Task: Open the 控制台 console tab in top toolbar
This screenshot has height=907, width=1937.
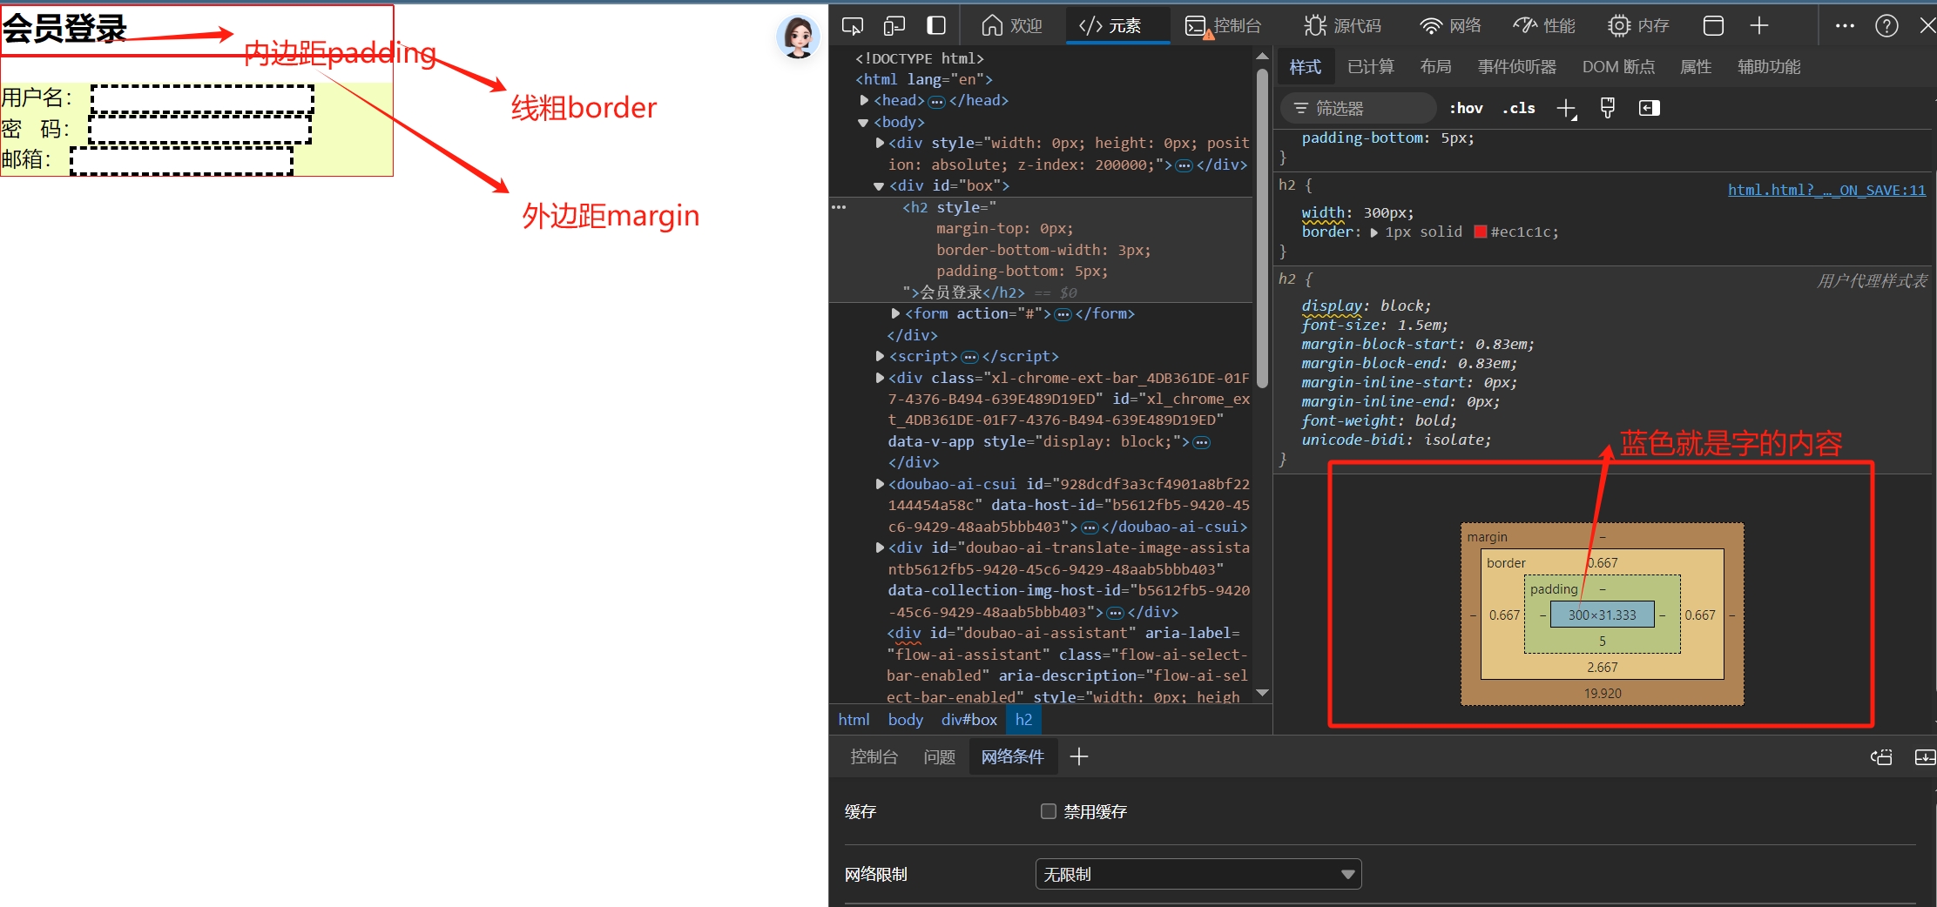Action: click(1223, 26)
